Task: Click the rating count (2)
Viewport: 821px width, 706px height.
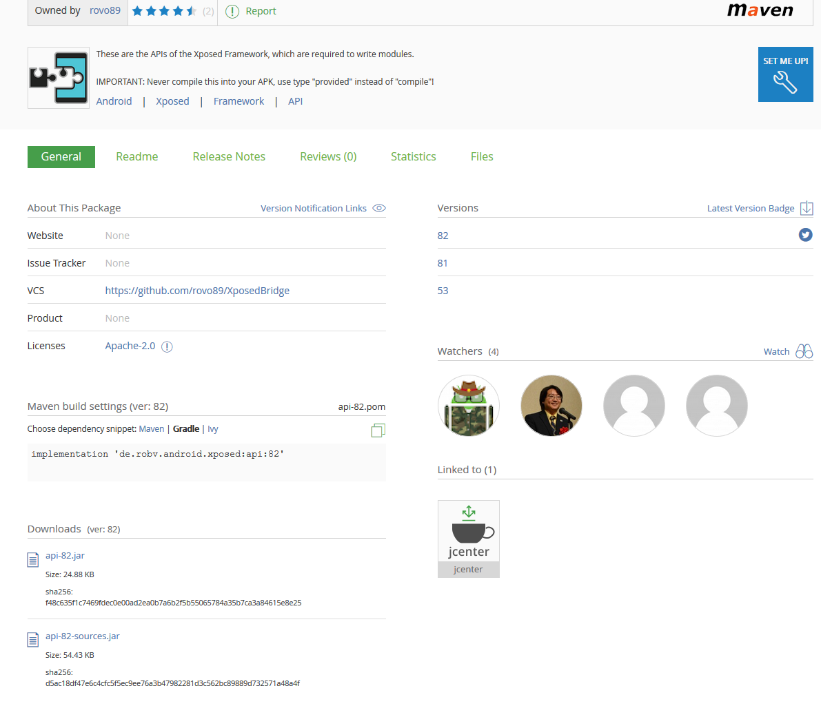Action: click(208, 11)
